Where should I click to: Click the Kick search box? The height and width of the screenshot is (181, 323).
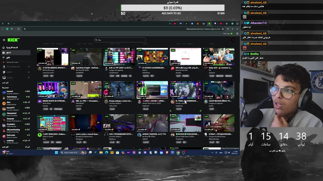pyautogui.click(x=120, y=40)
